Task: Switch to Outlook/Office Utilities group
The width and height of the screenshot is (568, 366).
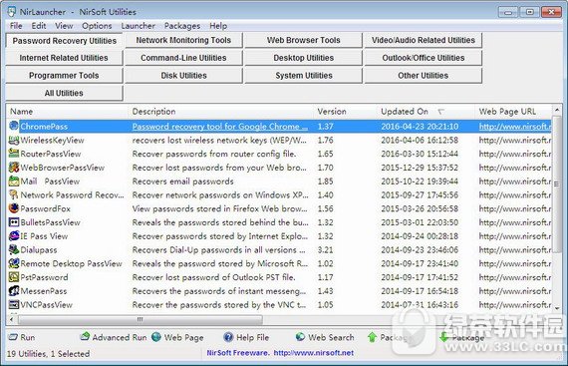Action: point(424,58)
